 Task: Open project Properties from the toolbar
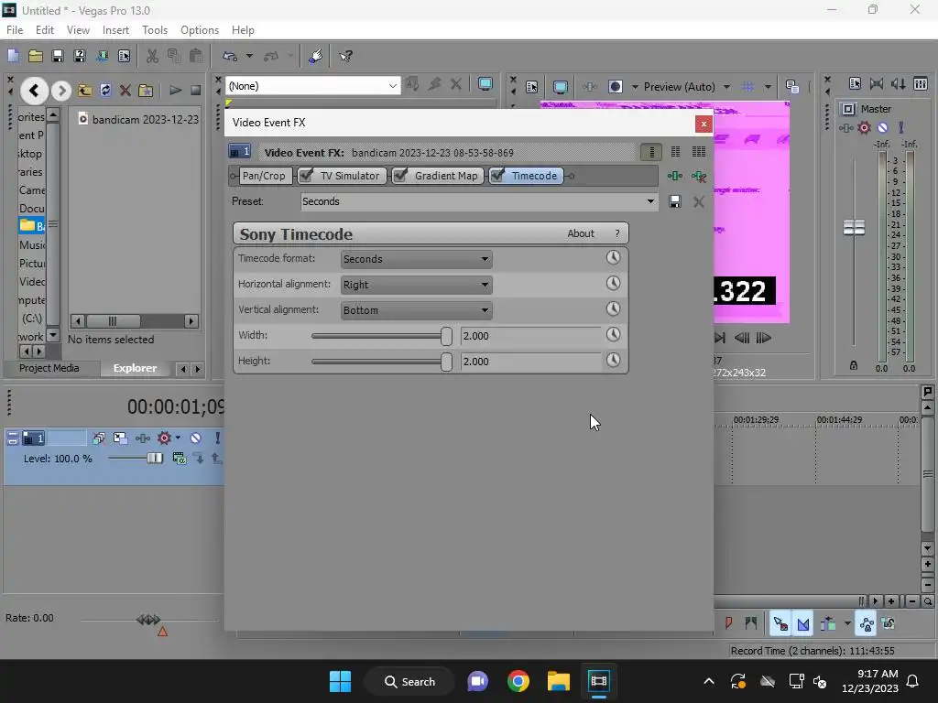(x=125, y=56)
